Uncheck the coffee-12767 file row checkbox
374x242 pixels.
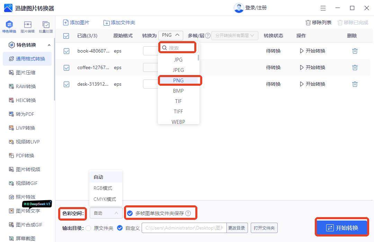click(x=66, y=67)
